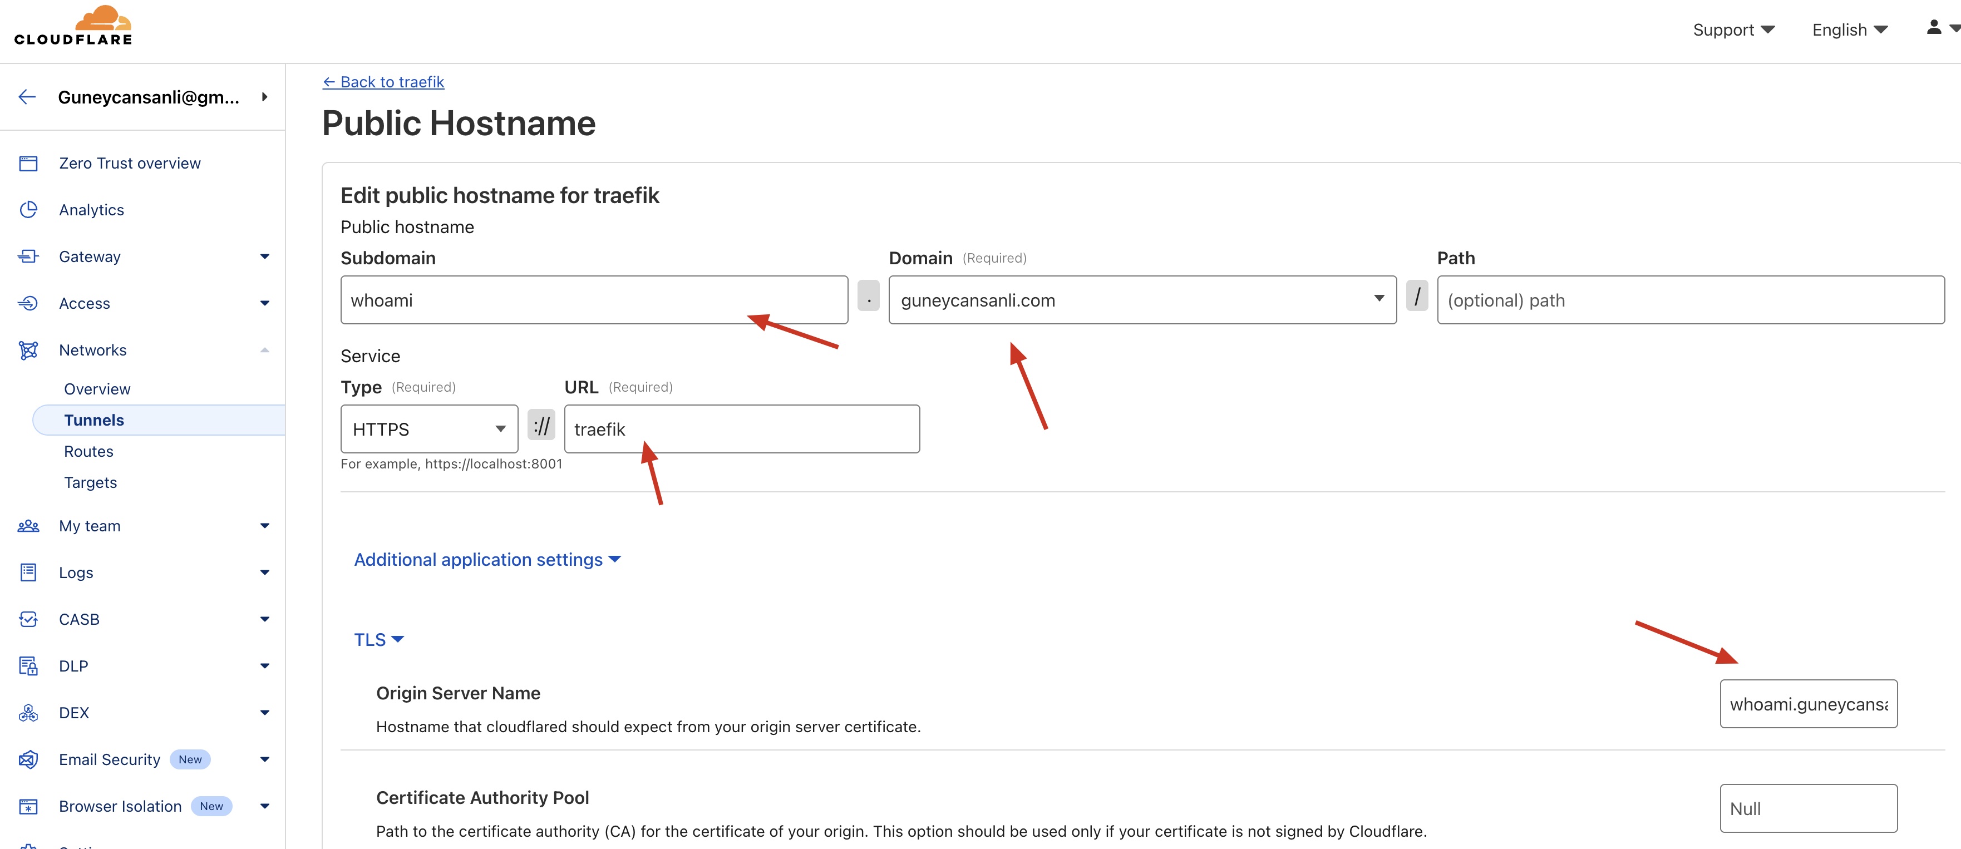This screenshot has width=1961, height=849.
Task: Click the Browser Isolation menu label
Action: [120, 806]
